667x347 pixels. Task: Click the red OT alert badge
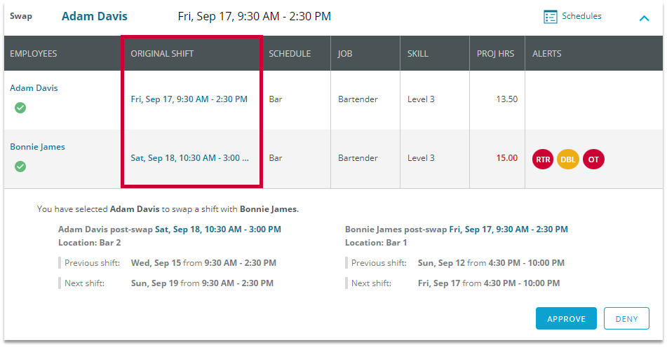[593, 160]
